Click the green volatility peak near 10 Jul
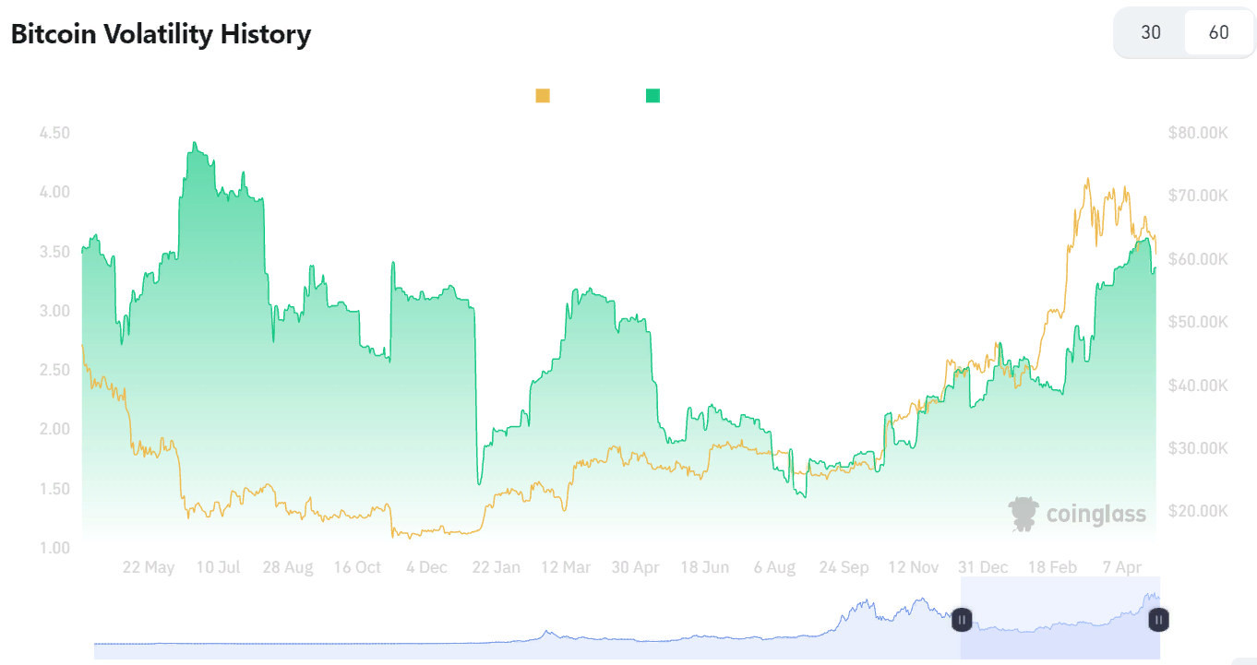The width and height of the screenshot is (1257, 665). (x=194, y=144)
